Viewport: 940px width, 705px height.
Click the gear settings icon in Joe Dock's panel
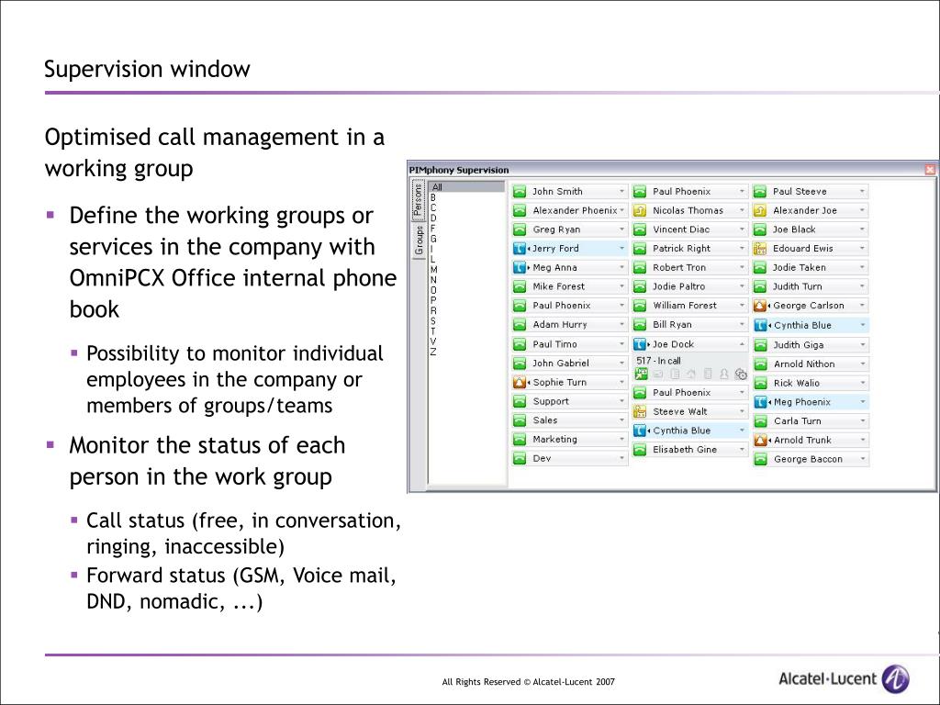(x=741, y=375)
